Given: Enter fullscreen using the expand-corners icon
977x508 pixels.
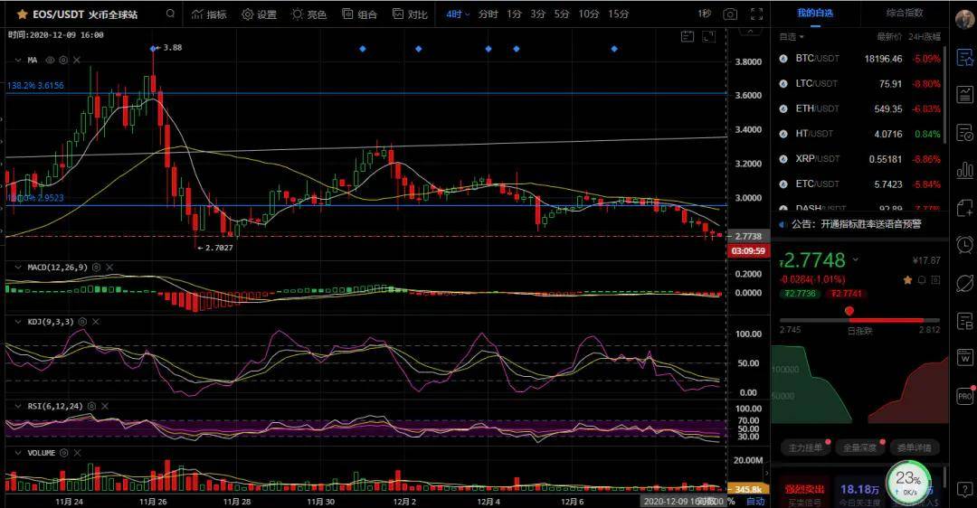Looking at the screenshot, I should (756, 14).
